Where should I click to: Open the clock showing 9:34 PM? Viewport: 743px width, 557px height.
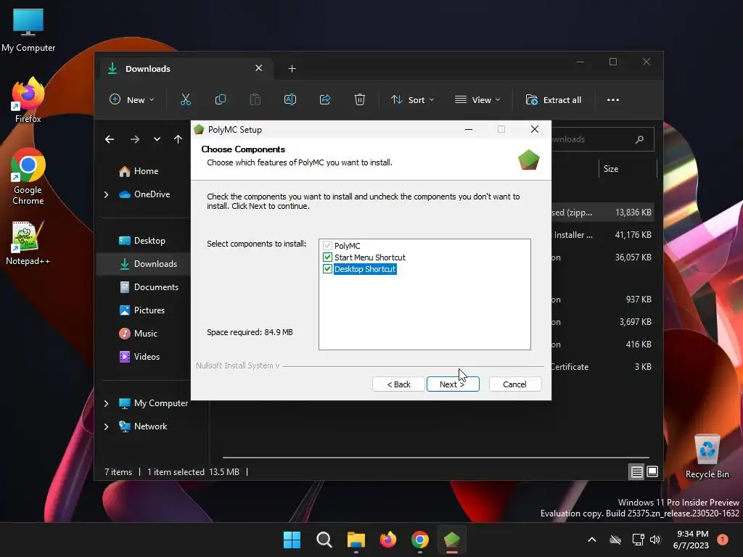(691, 540)
